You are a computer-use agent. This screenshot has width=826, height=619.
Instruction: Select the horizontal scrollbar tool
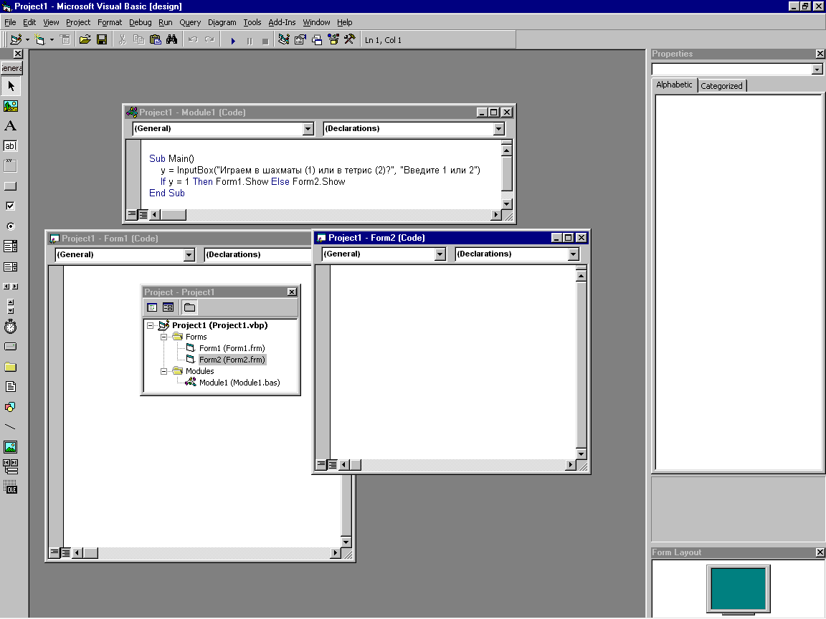click(11, 287)
